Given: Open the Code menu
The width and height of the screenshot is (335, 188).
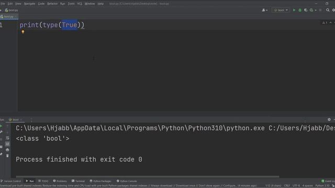Looking at the screenshot, I should pos(41,4).
